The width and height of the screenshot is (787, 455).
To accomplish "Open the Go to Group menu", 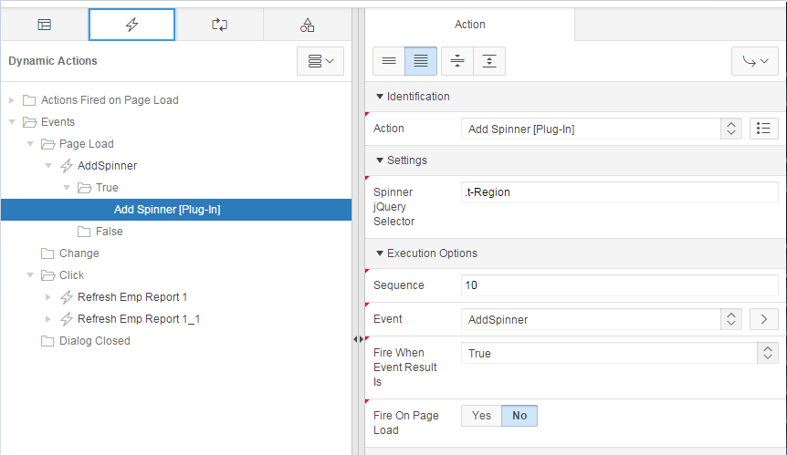I will [x=755, y=61].
